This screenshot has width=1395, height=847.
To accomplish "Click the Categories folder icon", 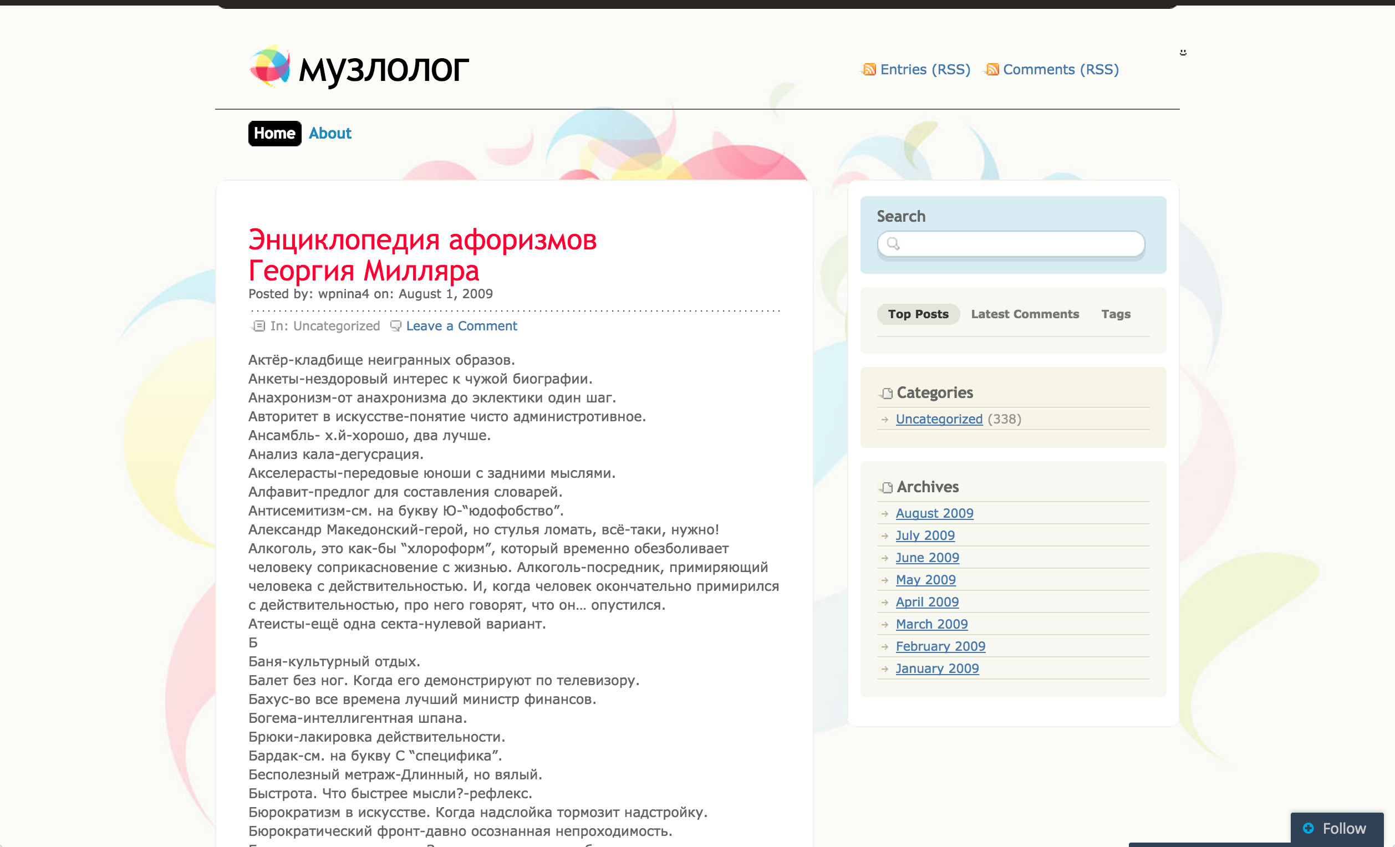I will pos(887,393).
